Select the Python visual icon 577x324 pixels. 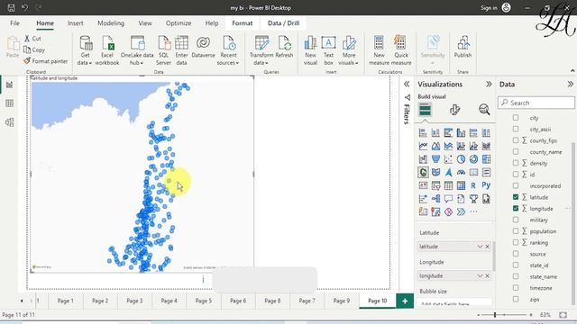click(486, 185)
